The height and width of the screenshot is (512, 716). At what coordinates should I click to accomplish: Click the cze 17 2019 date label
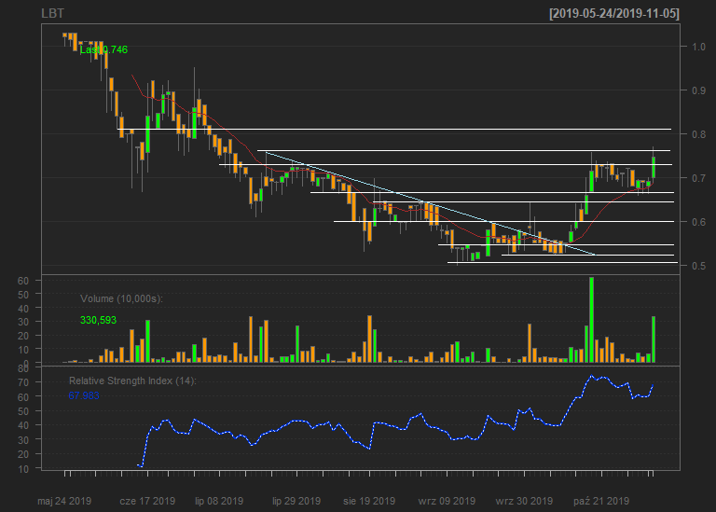coord(147,501)
